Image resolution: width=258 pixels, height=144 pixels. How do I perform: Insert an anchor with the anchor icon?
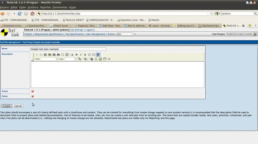pos(72,55)
